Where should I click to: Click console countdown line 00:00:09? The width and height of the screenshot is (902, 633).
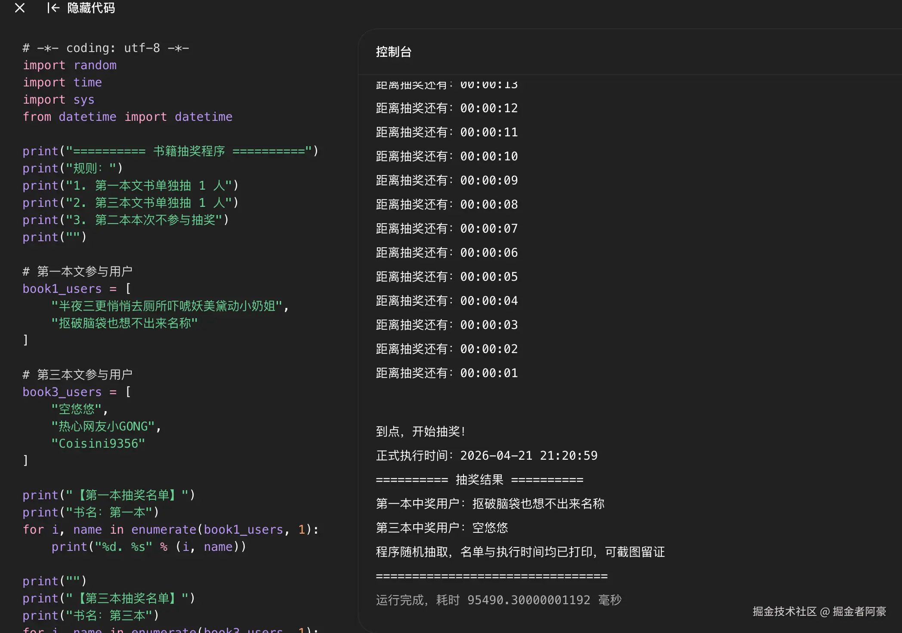pyautogui.click(x=447, y=181)
